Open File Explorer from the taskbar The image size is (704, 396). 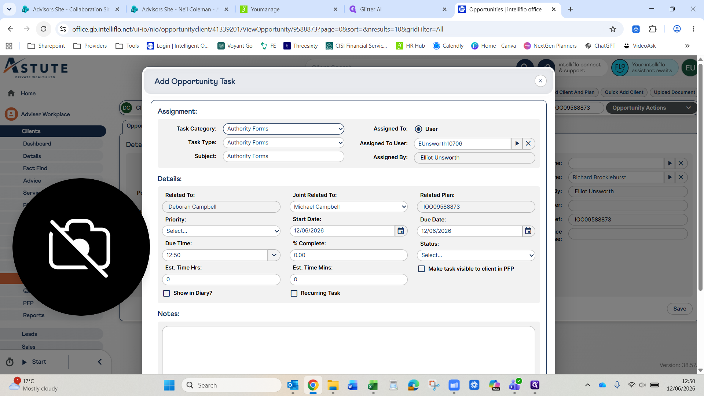[x=333, y=385]
